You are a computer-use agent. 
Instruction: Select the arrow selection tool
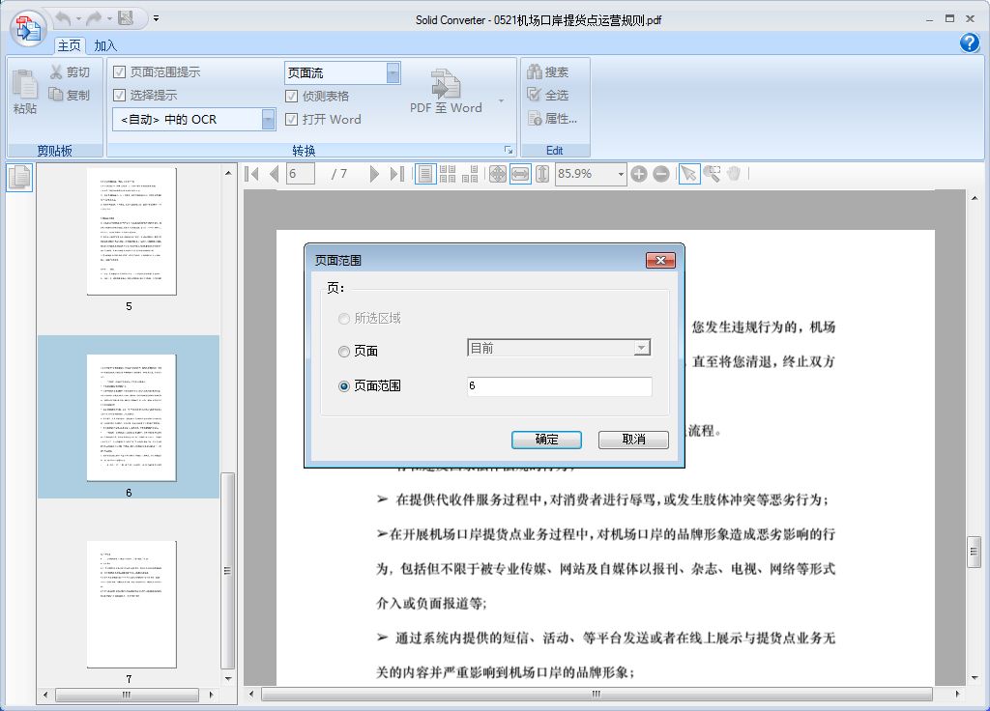[x=688, y=174]
